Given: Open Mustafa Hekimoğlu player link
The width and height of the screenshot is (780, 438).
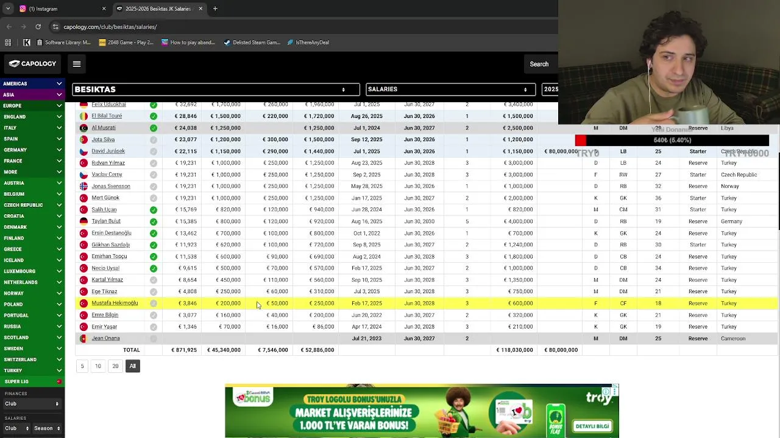Looking at the screenshot, I should click(x=115, y=303).
